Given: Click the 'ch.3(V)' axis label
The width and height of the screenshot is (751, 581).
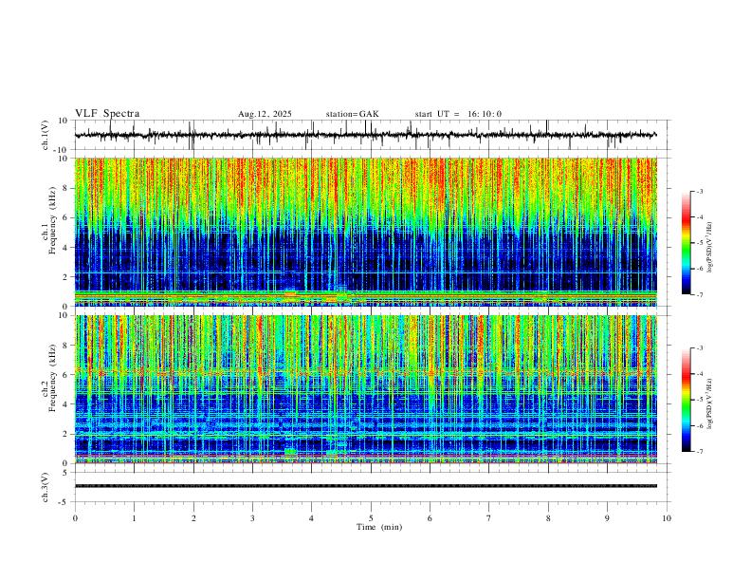Looking at the screenshot, I should [46, 487].
